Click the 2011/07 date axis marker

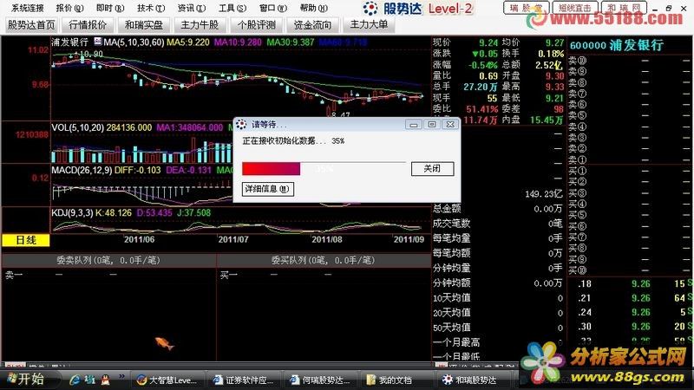(232, 239)
